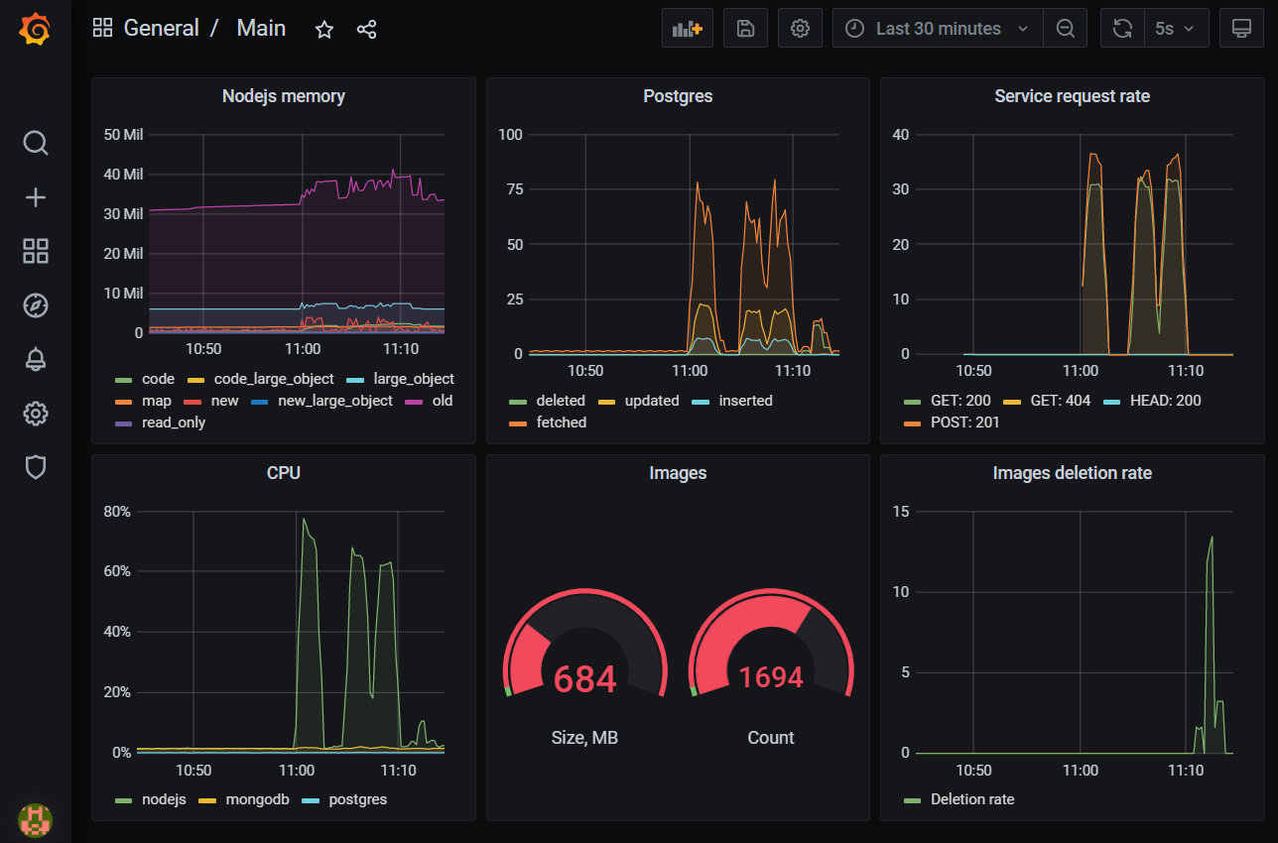Refresh the dashboard now

click(1122, 29)
